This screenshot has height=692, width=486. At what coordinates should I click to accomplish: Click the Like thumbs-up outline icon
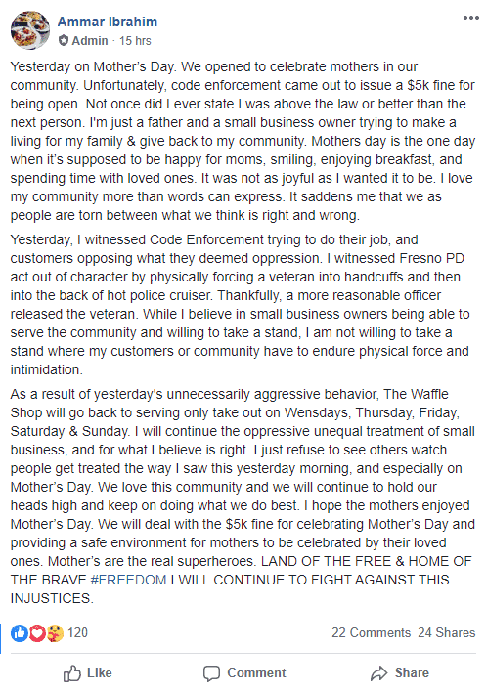coord(72,673)
